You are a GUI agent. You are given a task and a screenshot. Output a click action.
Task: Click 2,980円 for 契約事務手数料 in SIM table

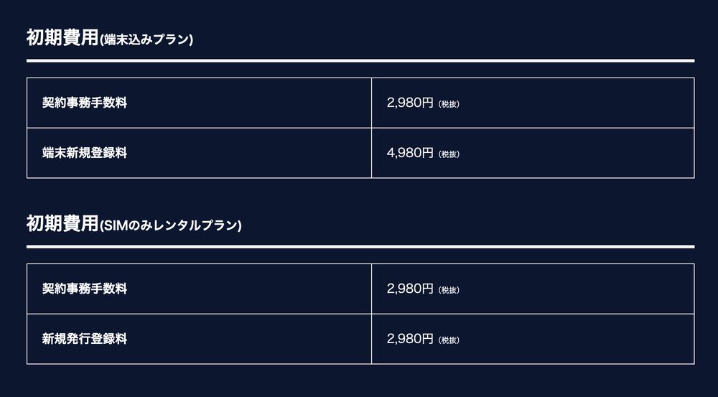[410, 289]
